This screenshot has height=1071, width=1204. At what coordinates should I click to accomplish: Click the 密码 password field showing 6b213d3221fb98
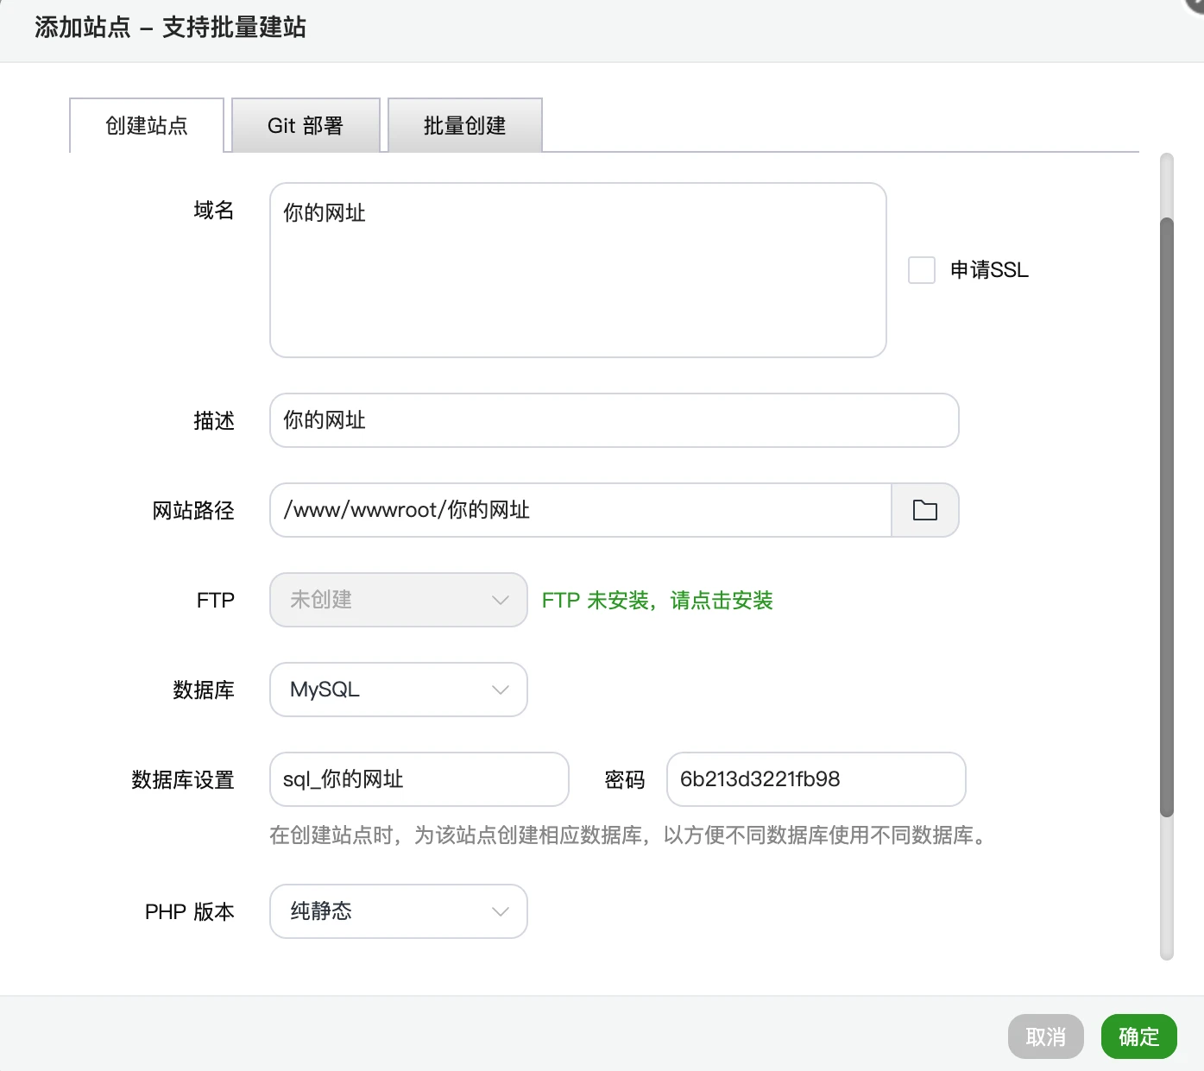(x=815, y=779)
